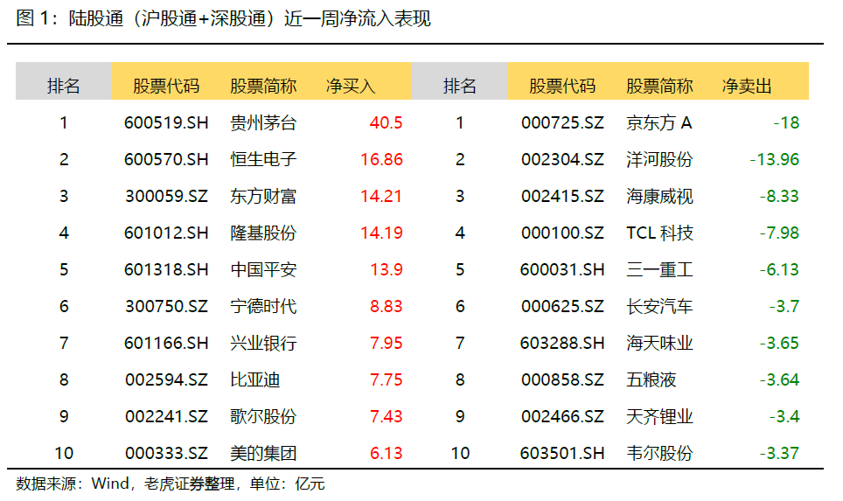Select net sell value -7.98
The height and width of the screenshot is (501, 843).
pyautogui.click(x=779, y=233)
